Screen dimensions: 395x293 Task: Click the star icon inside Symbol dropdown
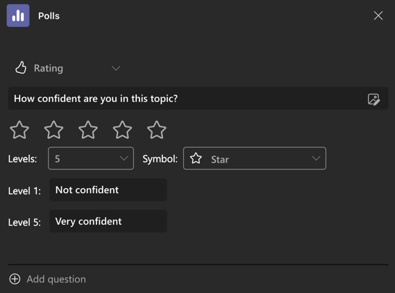(196, 158)
